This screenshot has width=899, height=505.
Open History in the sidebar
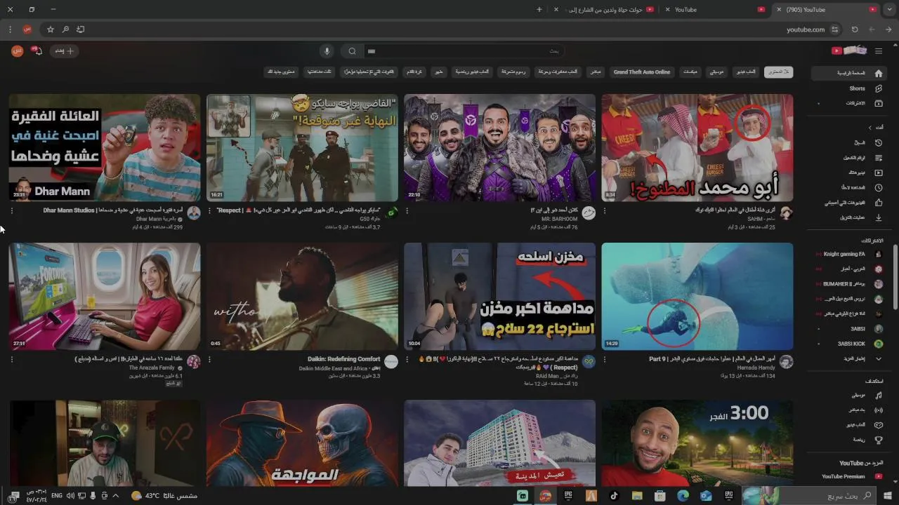[848, 142]
